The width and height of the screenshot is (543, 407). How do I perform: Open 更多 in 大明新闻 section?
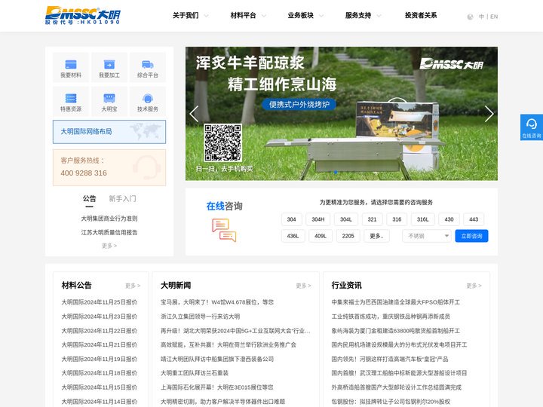pos(303,286)
